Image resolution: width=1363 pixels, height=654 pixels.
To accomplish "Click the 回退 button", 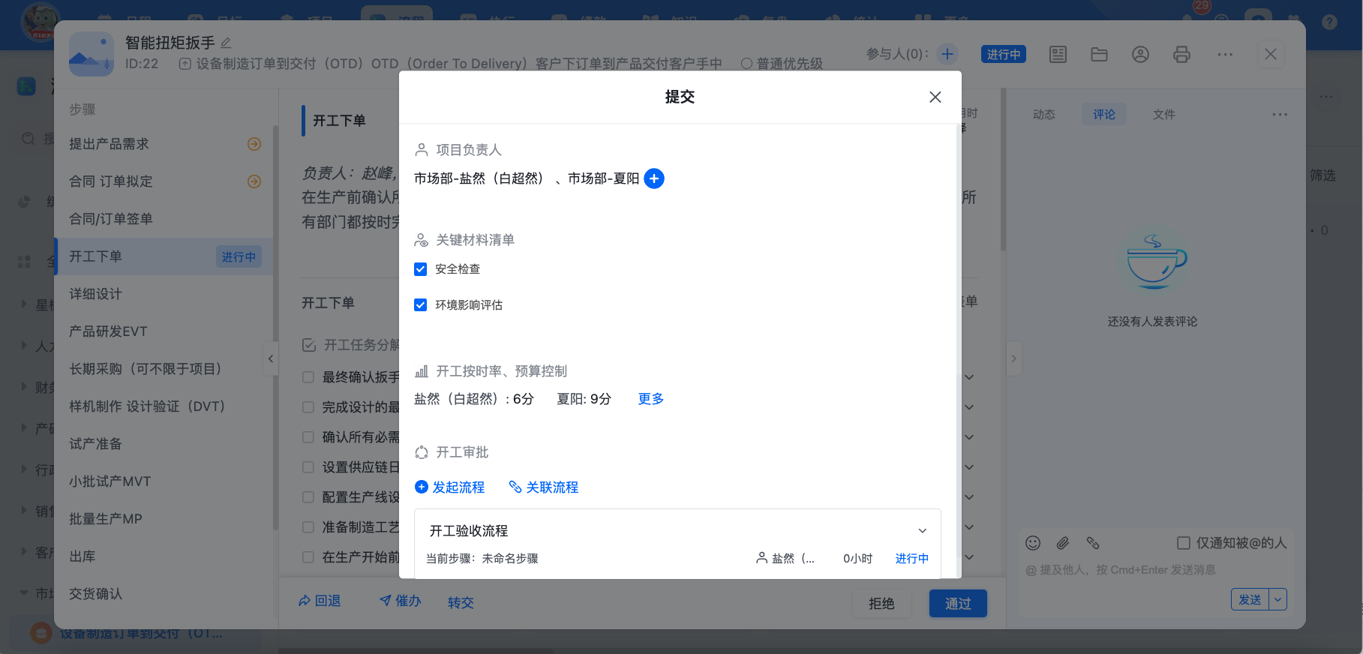I will [320, 601].
